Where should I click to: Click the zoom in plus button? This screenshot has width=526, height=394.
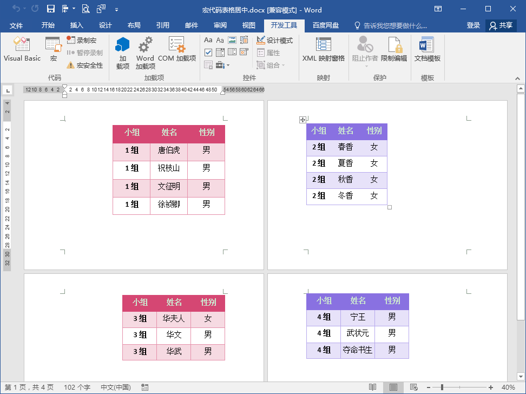point(490,388)
